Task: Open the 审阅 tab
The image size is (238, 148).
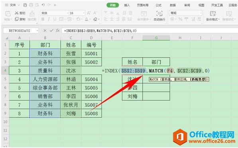Action: (187, 5)
